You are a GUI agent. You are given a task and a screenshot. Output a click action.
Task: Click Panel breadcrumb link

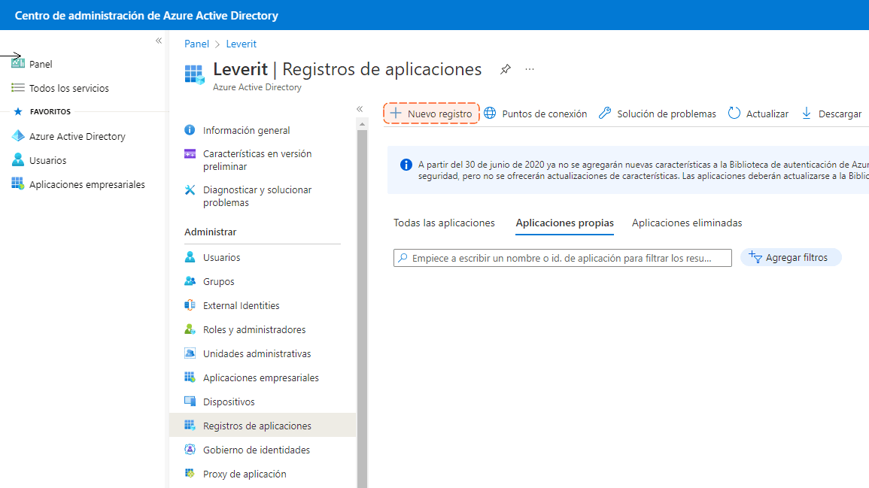(x=196, y=44)
